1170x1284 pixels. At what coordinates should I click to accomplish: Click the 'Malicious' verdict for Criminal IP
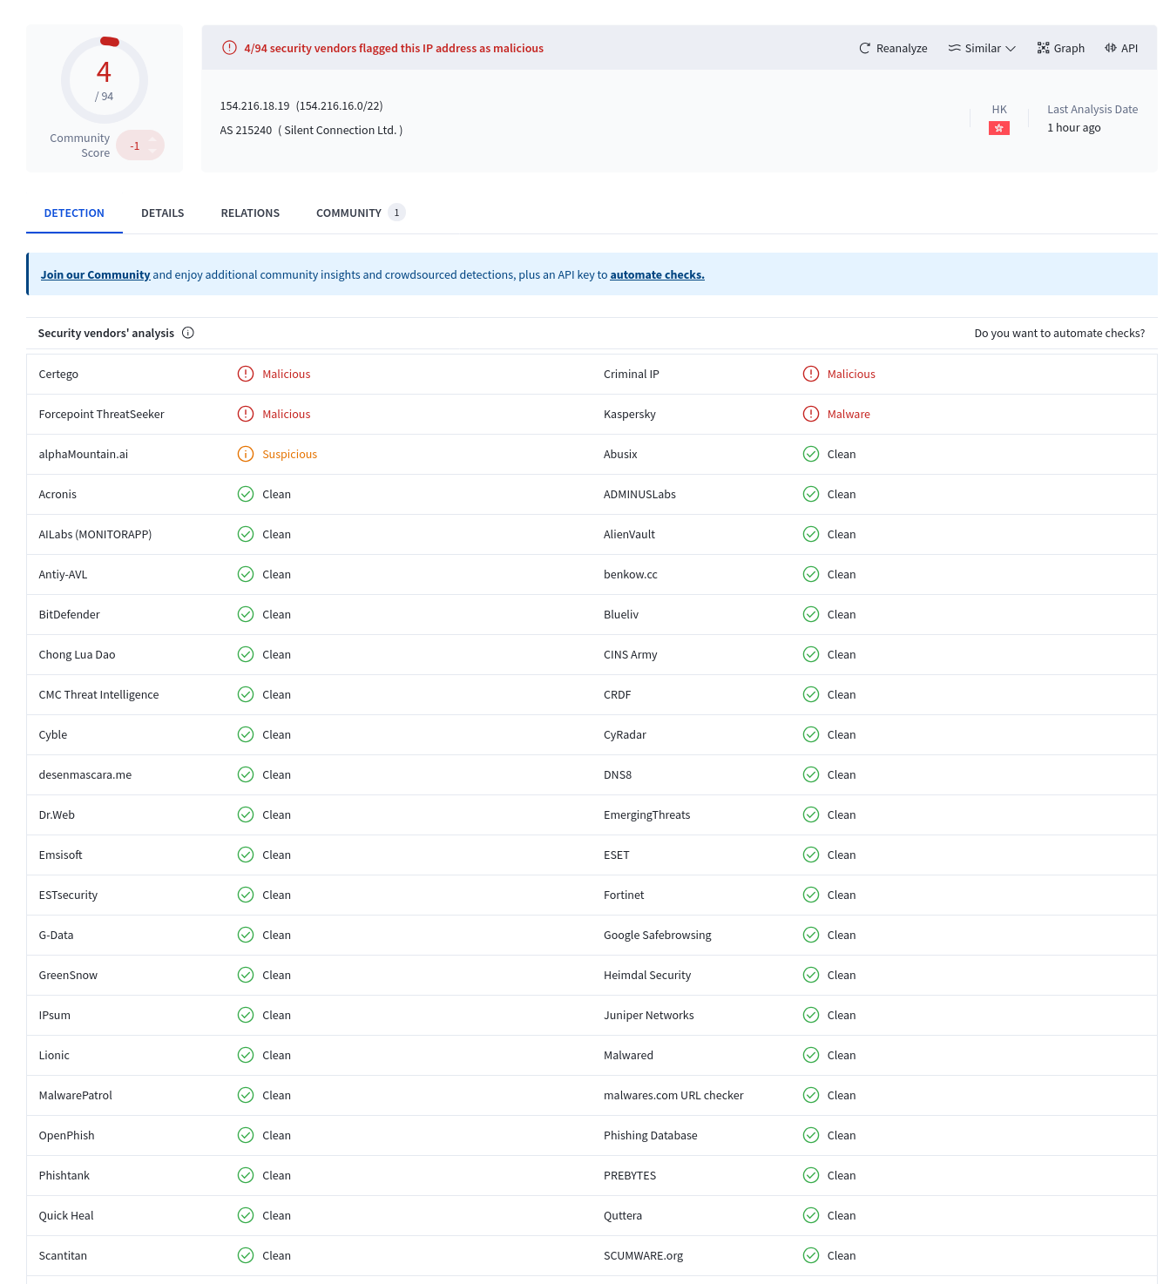[x=851, y=374]
